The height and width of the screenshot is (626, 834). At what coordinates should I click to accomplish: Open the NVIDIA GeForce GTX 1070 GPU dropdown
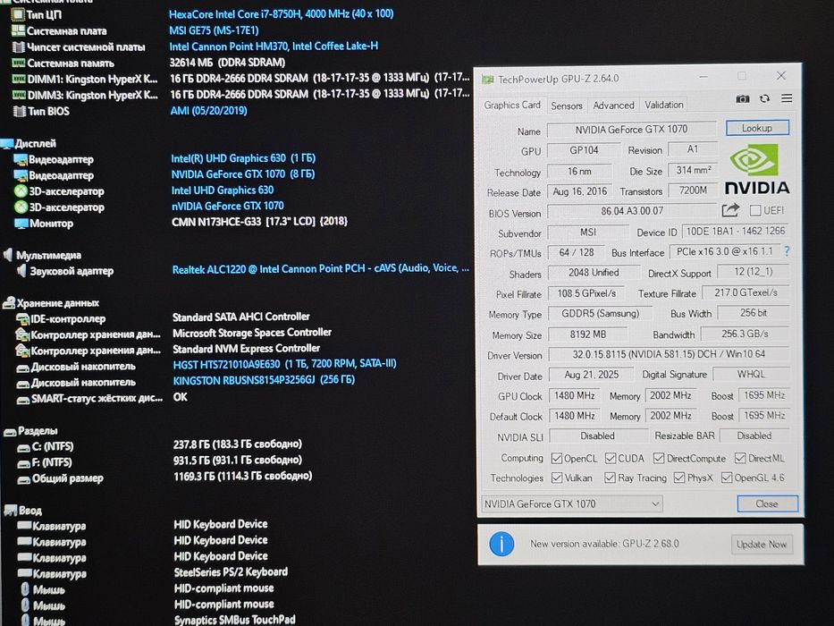[572, 503]
